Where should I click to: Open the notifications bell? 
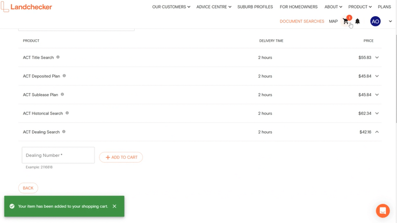coord(357,21)
